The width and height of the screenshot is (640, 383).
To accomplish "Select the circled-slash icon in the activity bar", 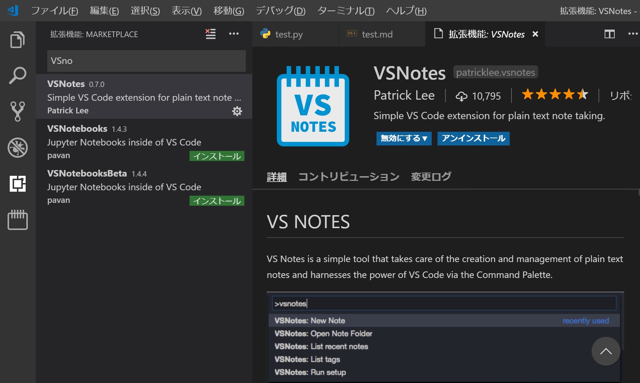I will [x=17, y=148].
